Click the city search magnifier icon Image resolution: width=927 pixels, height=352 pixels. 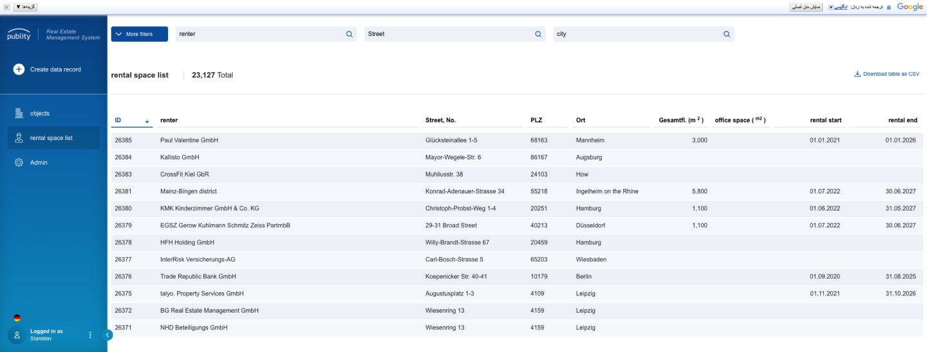(x=727, y=34)
